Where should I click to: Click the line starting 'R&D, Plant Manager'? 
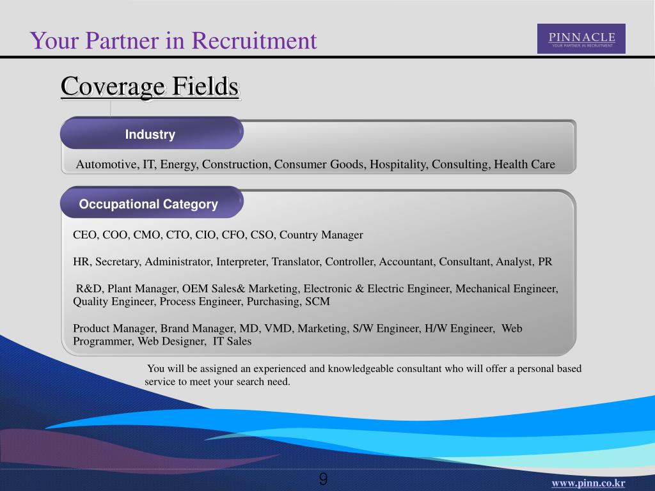[x=317, y=288]
